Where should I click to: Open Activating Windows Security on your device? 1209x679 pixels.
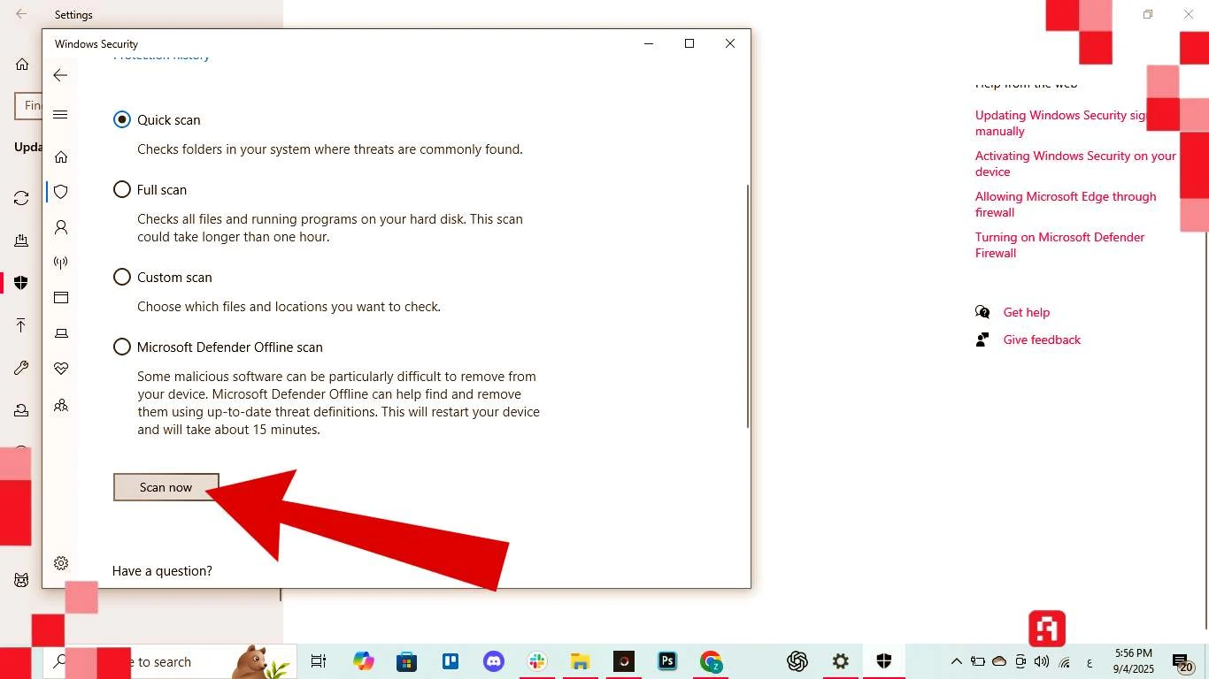tap(1075, 164)
